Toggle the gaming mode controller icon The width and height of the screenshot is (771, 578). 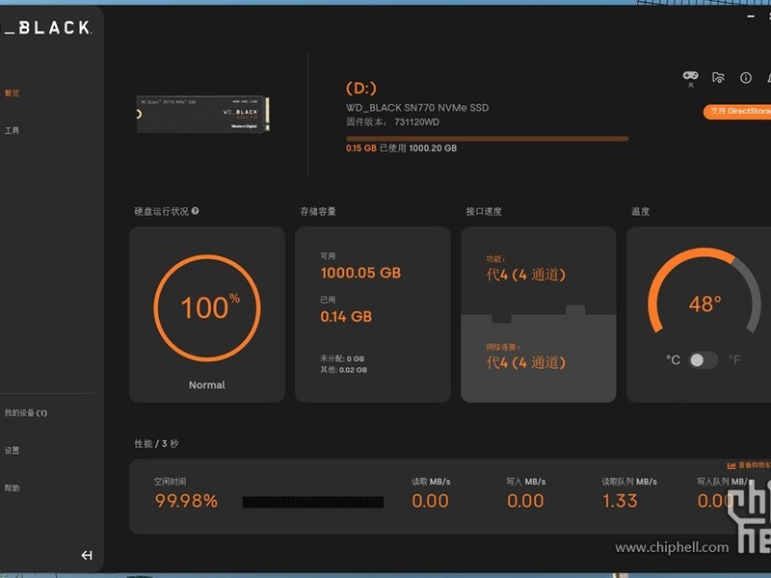coord(690,76)
